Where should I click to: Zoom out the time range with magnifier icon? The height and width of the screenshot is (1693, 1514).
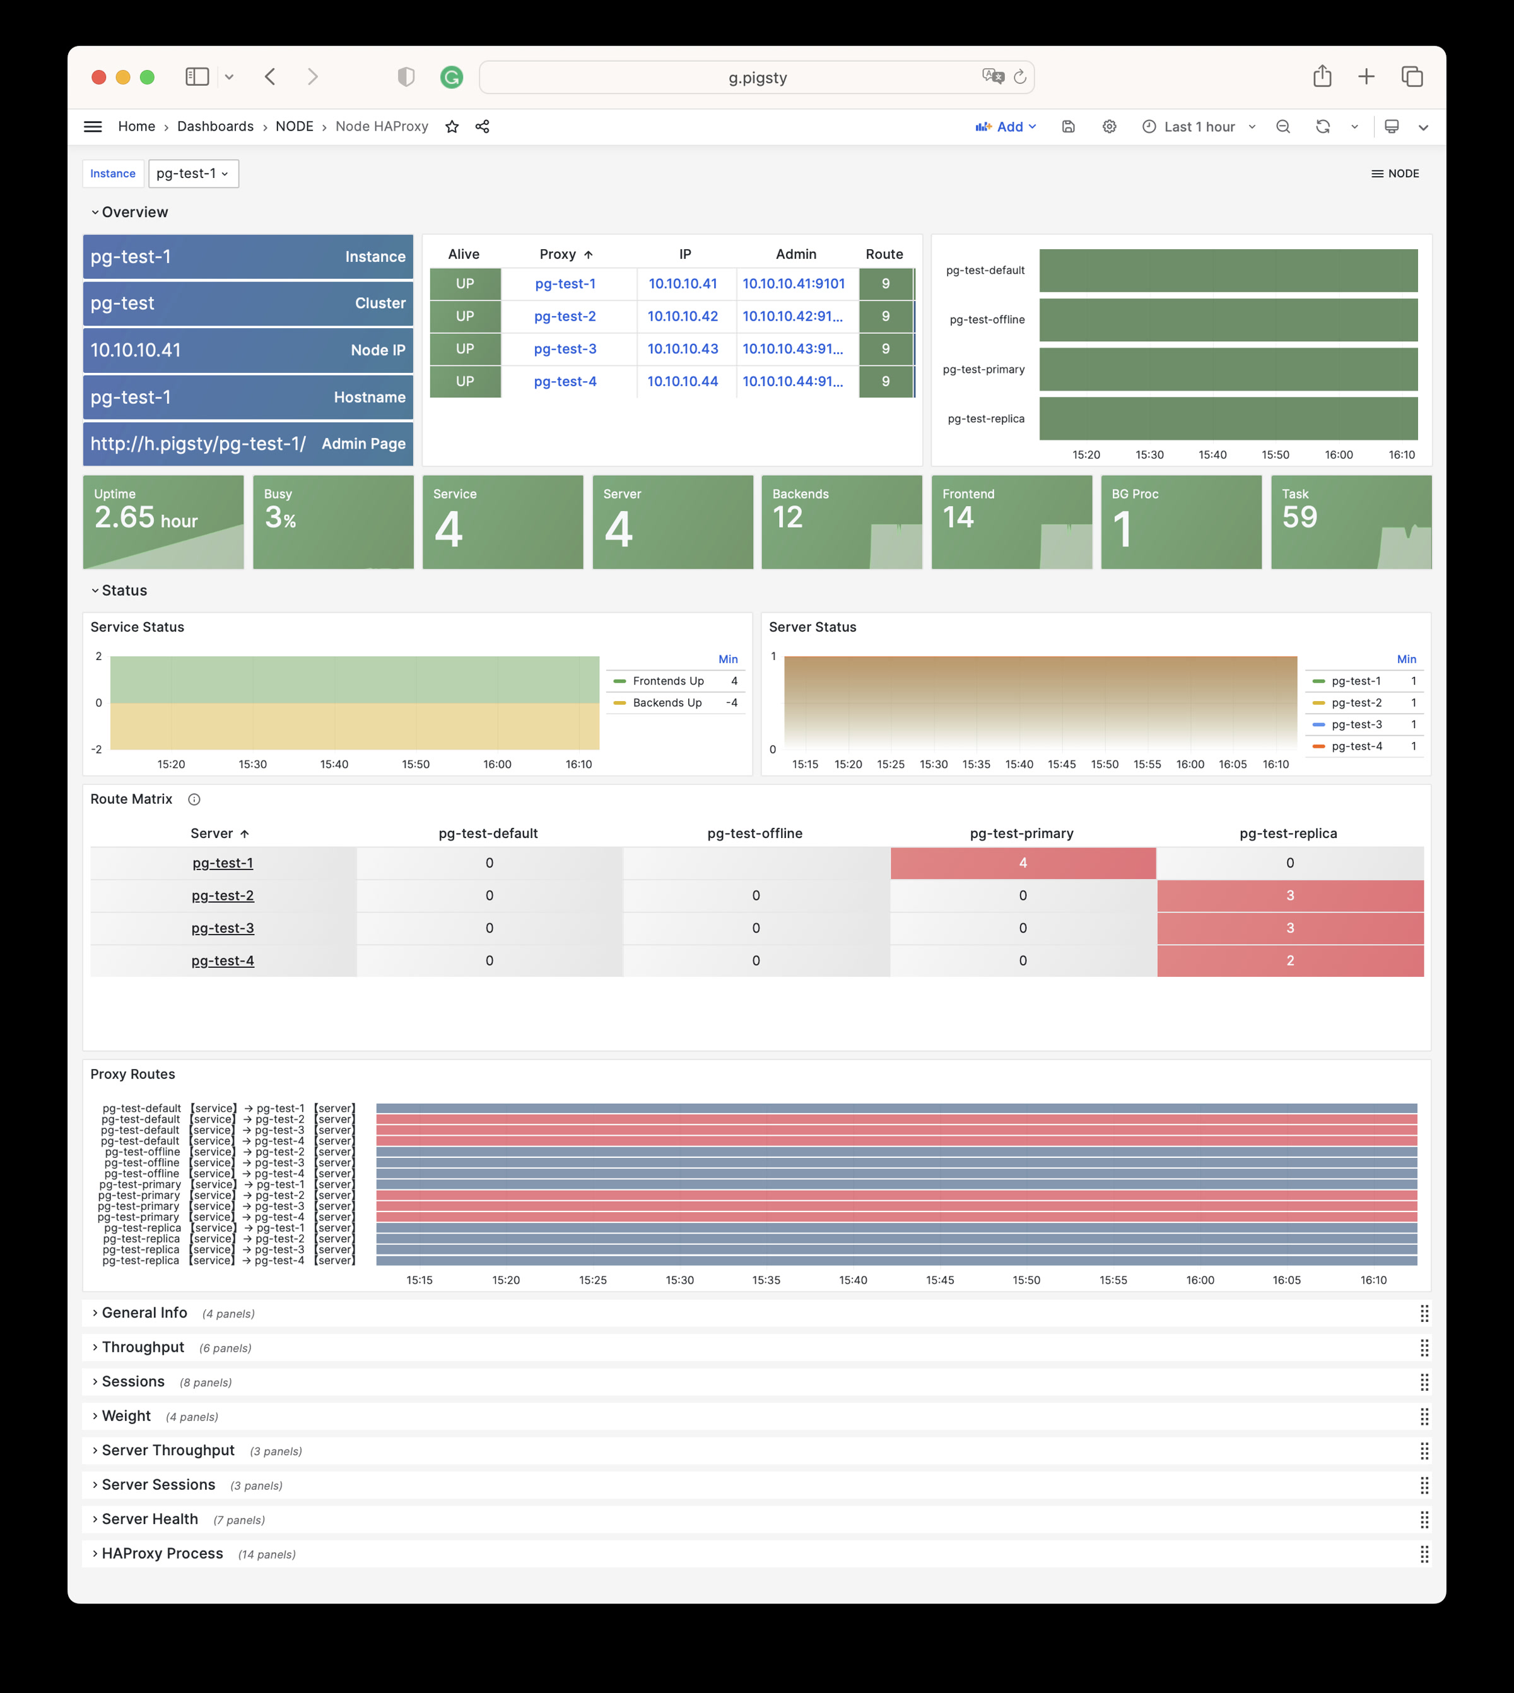click(1284, 126)
